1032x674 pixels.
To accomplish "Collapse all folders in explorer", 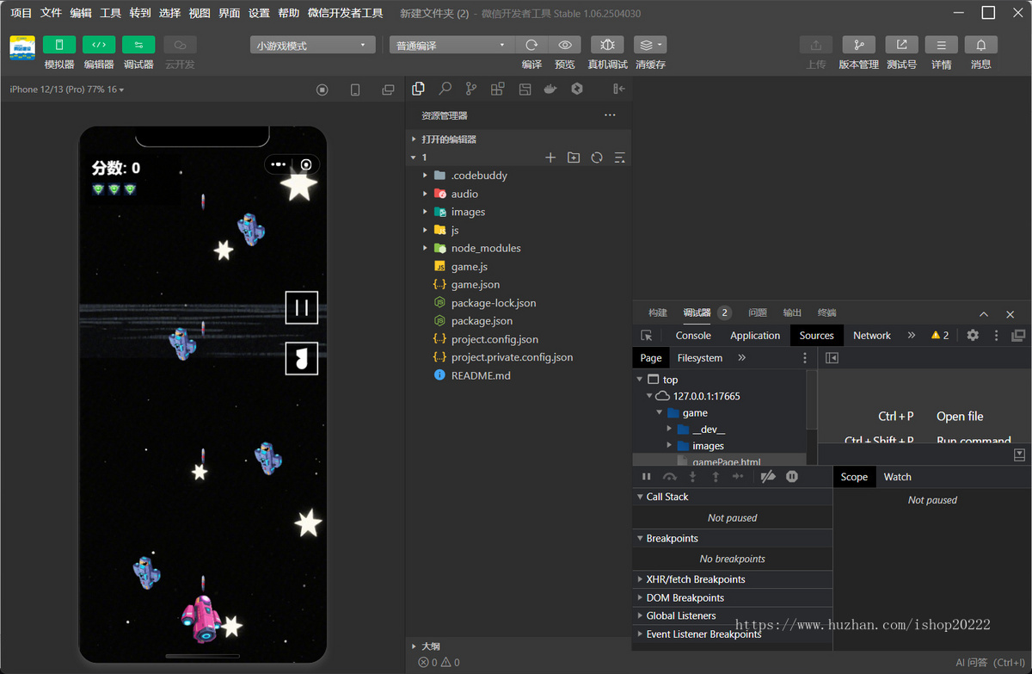I will click(620, 158).
